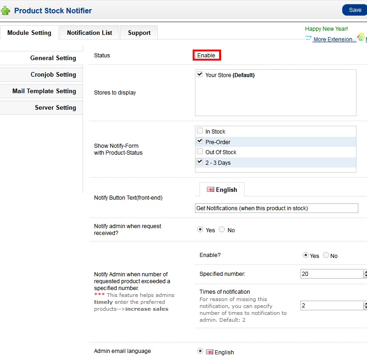This screenshot has width=367, height=358.
Task: Click the colorful logo icon at top right
Action: [361, 38]
